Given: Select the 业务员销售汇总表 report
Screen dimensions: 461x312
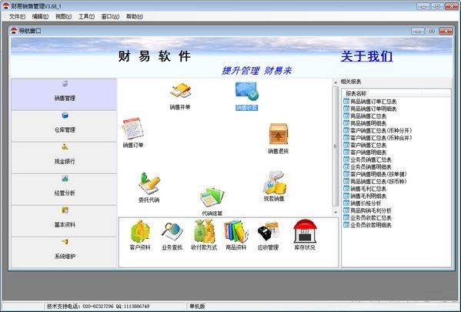Looking at the screenshot, I should click(x=368, y=159).
